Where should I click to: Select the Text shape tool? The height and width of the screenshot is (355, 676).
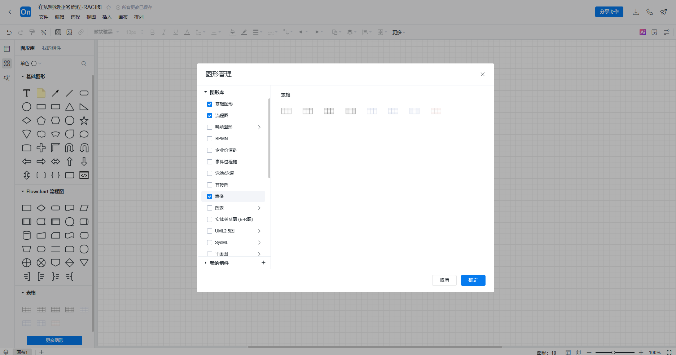pyautogui.click(x=27, y=93)
